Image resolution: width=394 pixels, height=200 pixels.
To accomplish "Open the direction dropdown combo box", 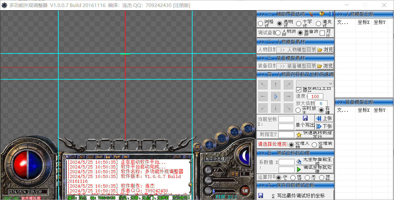I will (315, 83).
